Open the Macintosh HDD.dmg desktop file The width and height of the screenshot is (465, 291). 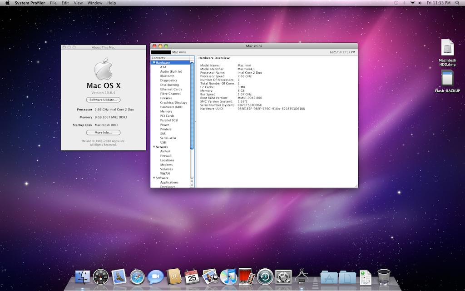447,48
